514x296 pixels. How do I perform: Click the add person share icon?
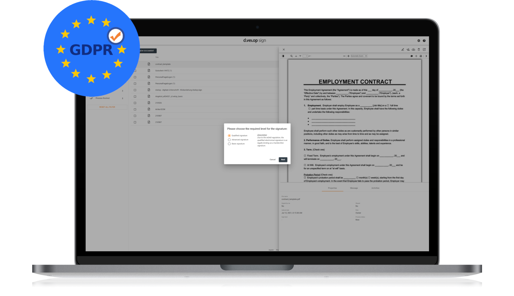coord(408,50)
